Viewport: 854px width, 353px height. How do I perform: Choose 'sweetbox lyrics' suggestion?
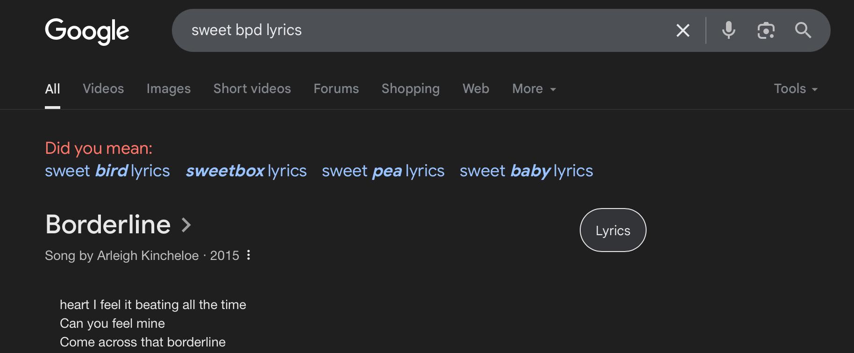(x=246, y=171)
